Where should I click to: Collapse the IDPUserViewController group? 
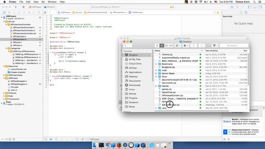tap(7, 24)
